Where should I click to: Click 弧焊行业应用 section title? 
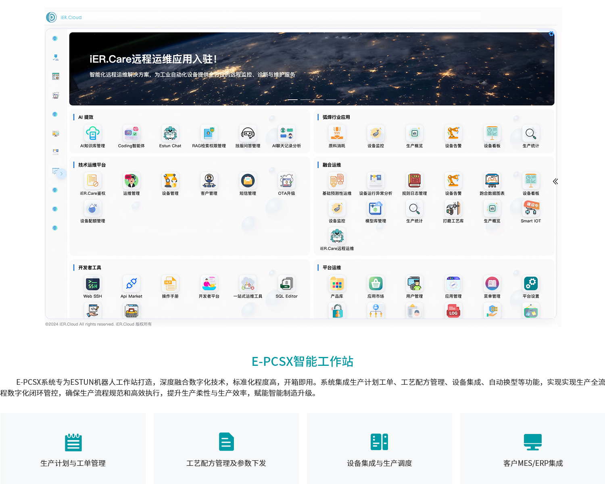click(x=336, y=117)
